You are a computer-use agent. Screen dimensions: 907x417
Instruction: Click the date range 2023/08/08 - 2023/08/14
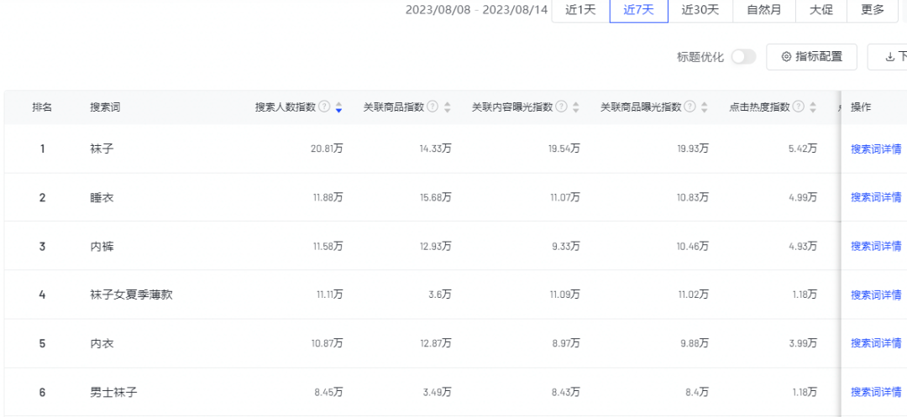click(476, 10)
